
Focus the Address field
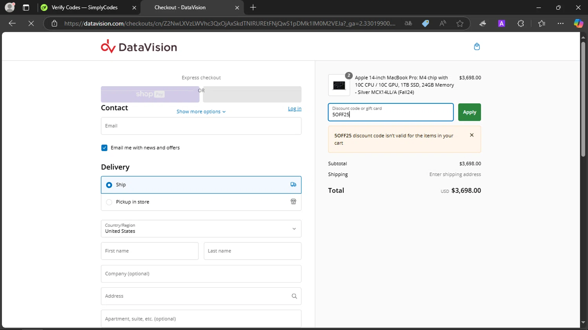(x=201, y=296)
